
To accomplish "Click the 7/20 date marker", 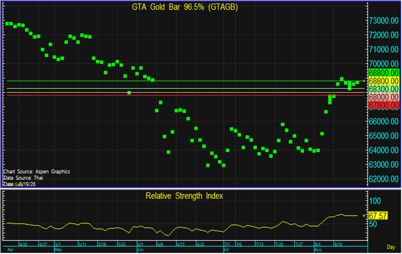I will pyautogui.click(x=279, y=244).
